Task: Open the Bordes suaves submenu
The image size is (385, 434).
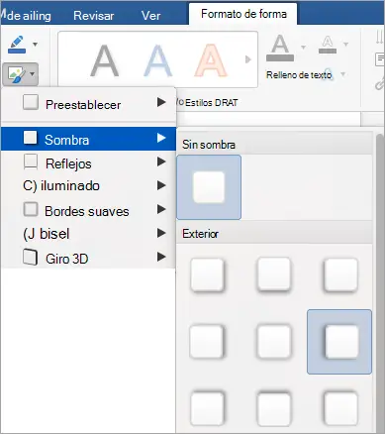Action: 89,211
